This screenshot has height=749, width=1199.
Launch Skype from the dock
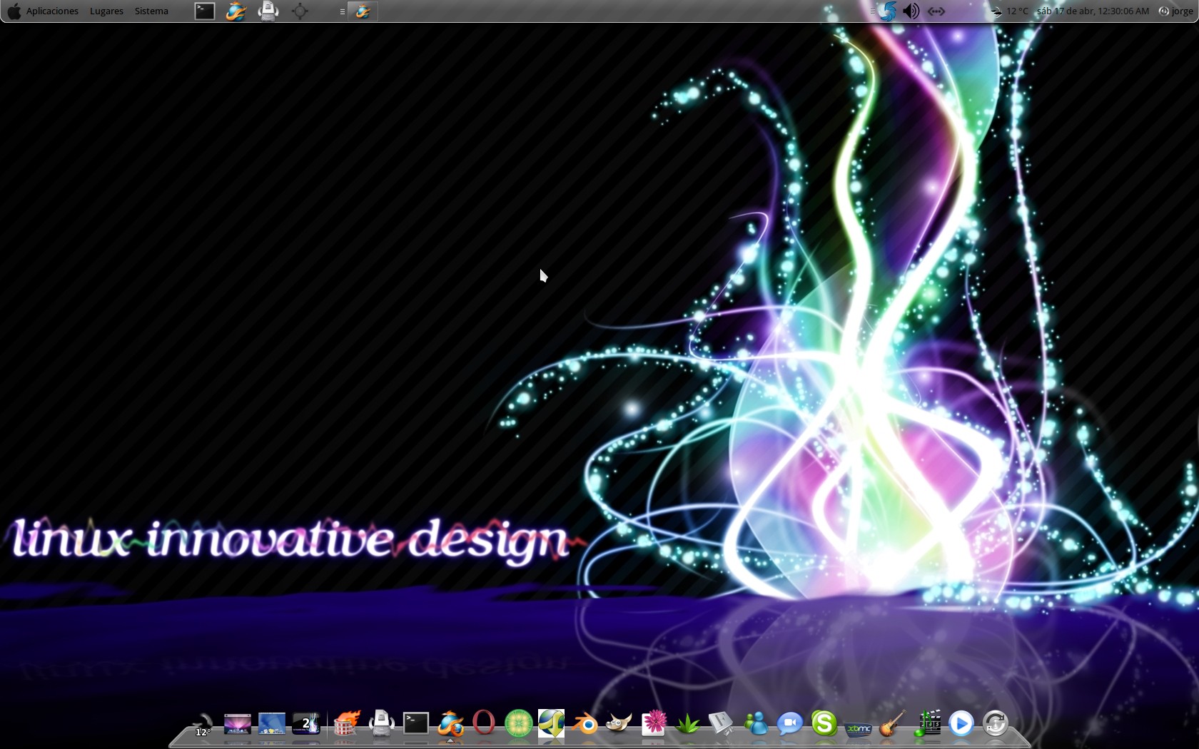point(824,723)
